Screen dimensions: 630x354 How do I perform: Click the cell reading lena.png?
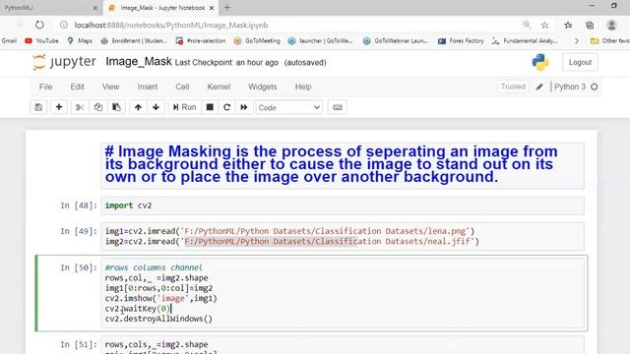point(343,236)
